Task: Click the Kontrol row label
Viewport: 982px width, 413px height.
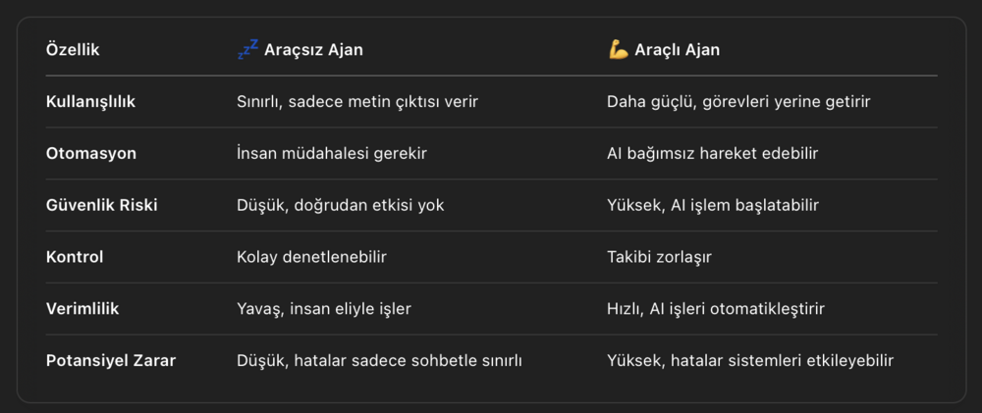Action: click(75, 257)
